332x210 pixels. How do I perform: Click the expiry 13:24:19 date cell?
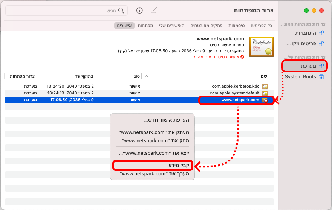[70, 93]
